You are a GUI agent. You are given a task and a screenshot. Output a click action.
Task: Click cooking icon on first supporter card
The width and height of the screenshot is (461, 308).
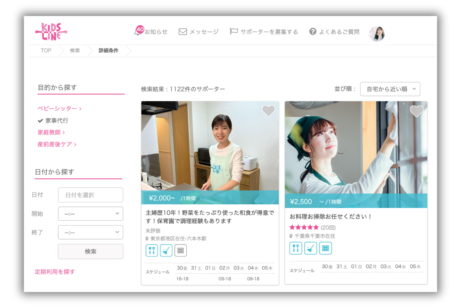pos(152,251)
